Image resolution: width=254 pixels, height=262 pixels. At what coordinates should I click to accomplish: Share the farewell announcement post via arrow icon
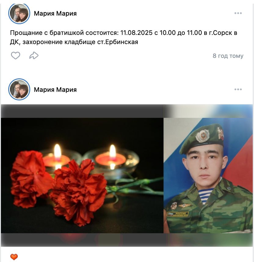pyautogui.click(x=34, y=55)
